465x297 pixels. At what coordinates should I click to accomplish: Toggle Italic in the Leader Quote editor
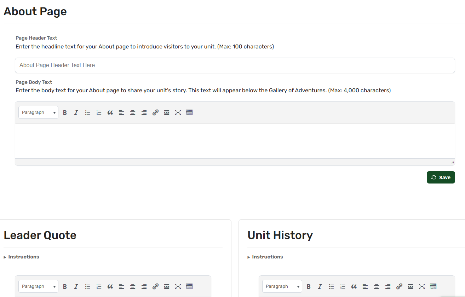pos(76,286)
